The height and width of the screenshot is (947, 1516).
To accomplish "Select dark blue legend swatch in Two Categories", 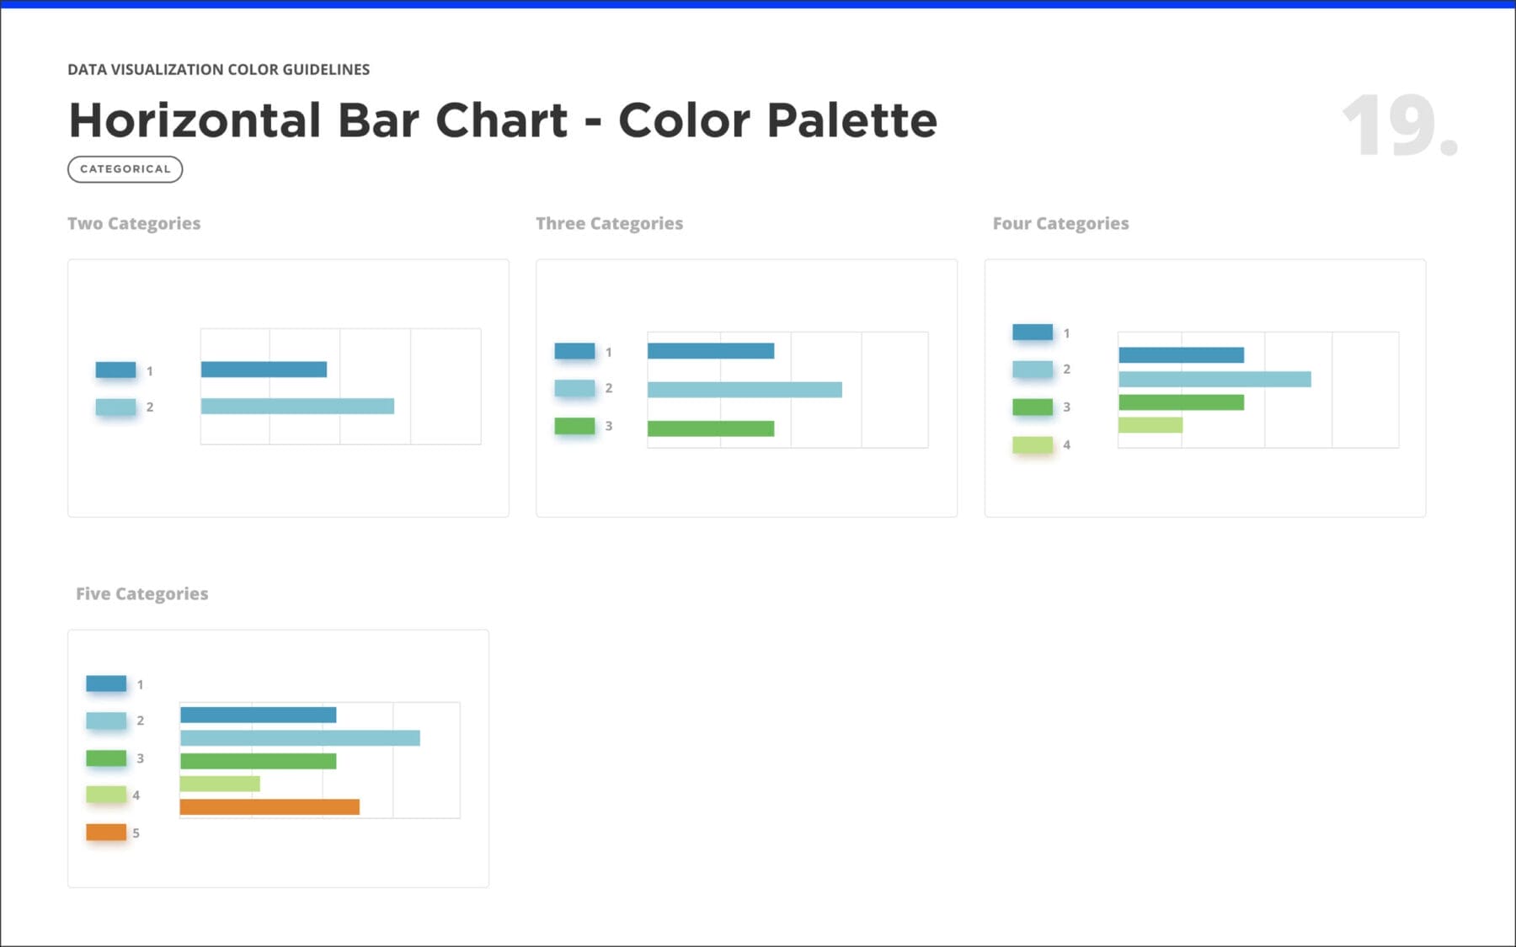I will click(x=115, y=370).
